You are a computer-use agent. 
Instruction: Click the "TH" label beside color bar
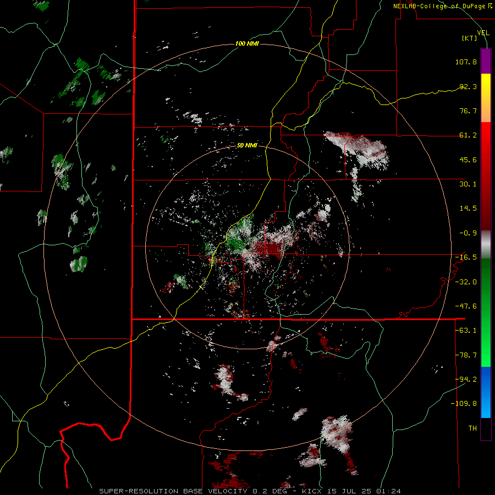coord(472,428)
